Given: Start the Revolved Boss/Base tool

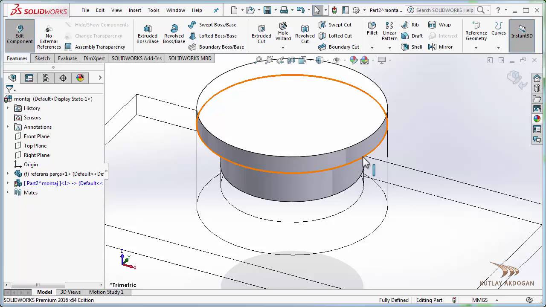Looking at the screenshot, I should (174, 34).
